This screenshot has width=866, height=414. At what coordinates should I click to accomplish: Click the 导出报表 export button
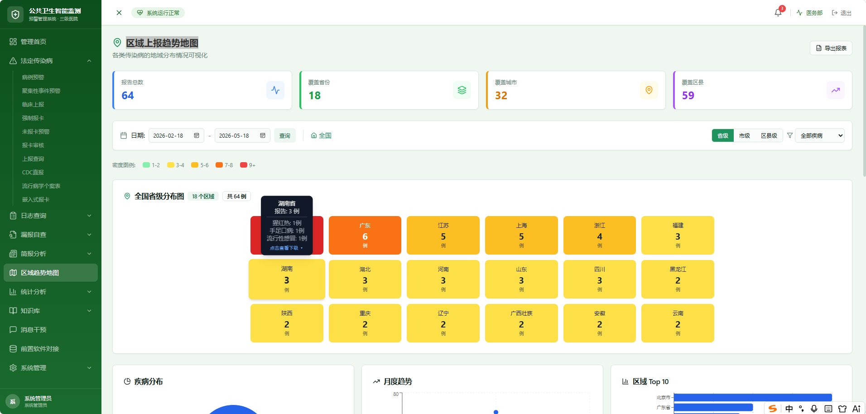point(831,48)
